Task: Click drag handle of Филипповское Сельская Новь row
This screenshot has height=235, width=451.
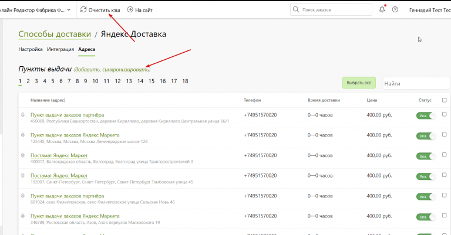Action: 23,196
